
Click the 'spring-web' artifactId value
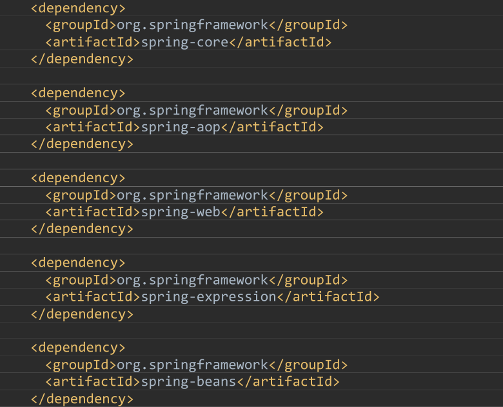181,212
